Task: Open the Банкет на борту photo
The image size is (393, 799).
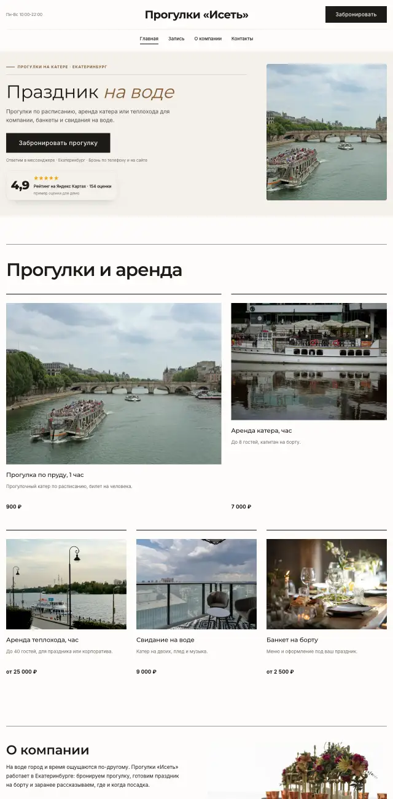Action: pyautogui.click(x=327, y=584)
